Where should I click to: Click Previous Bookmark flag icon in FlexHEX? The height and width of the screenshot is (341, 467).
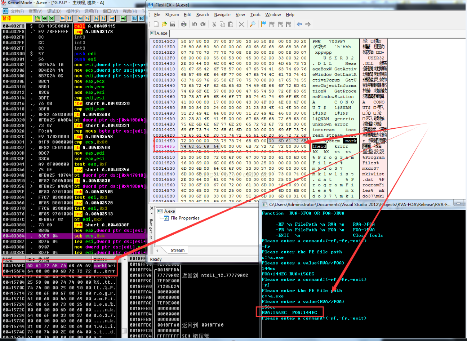[280, 24]
